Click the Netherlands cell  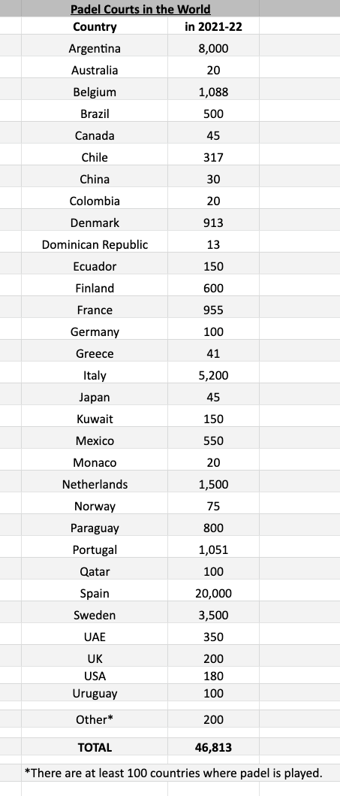(x=95, y=485)
